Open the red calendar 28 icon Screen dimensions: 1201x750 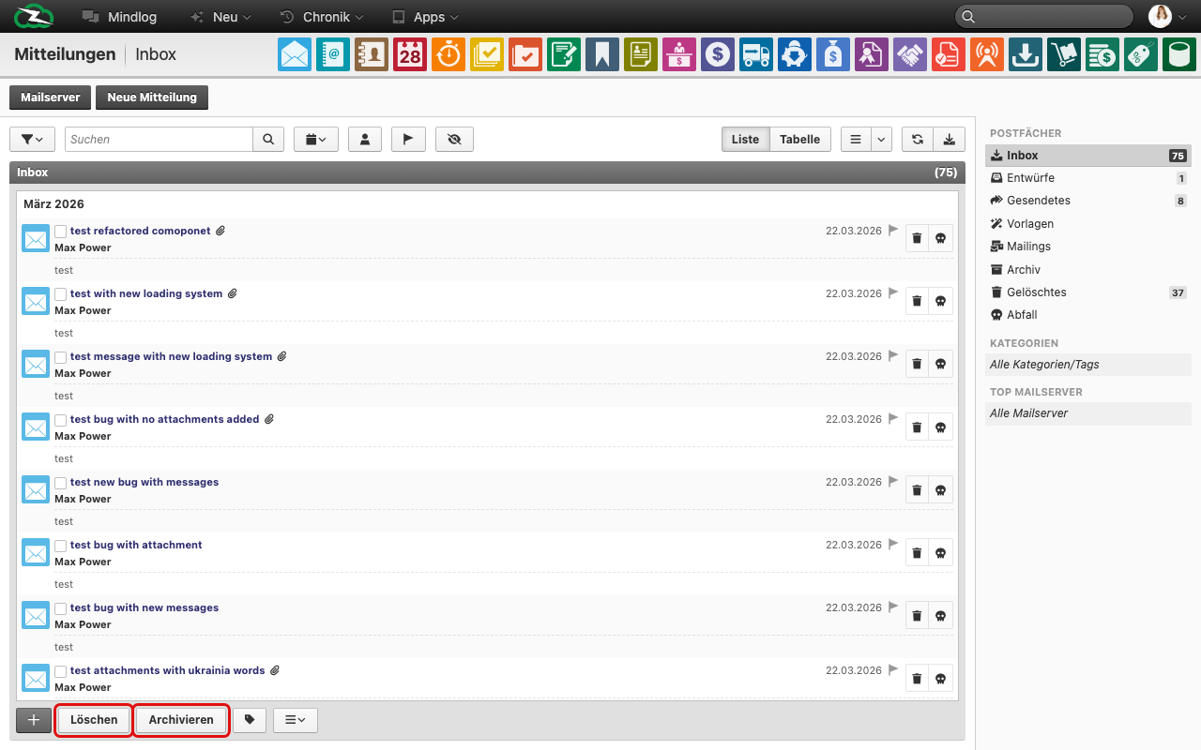click(410, 54)
